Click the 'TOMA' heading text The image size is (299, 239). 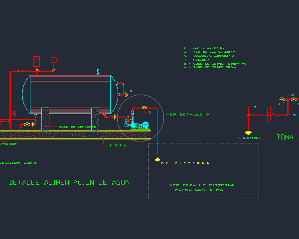[285, 137]
